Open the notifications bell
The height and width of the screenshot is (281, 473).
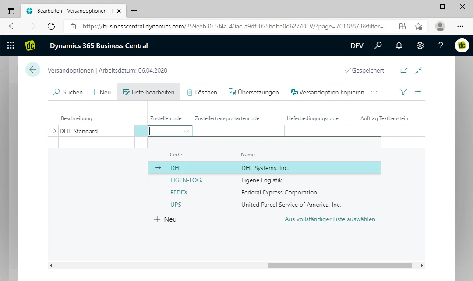[399, 45]
